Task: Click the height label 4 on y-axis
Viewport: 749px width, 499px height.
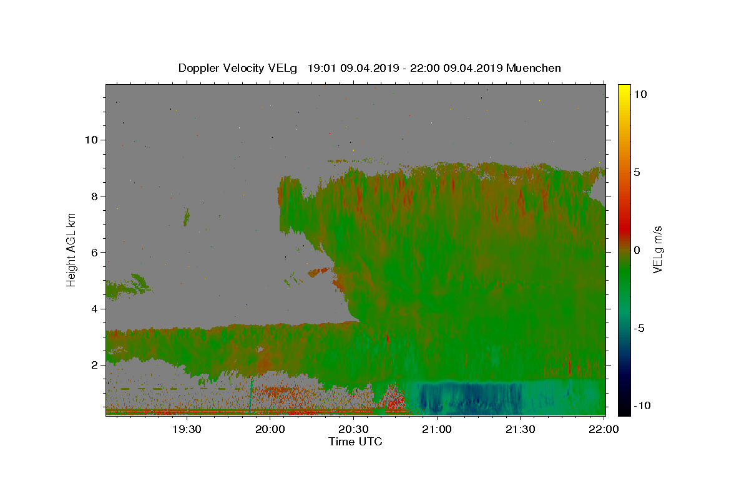Action: coord(94,309)
